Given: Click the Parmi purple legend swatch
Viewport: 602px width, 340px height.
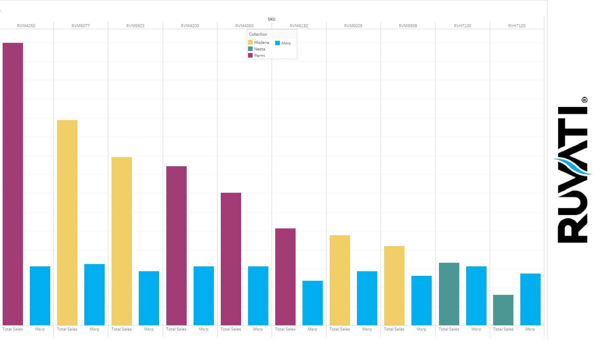Looking at the screenshot, I should click(250, 56).
